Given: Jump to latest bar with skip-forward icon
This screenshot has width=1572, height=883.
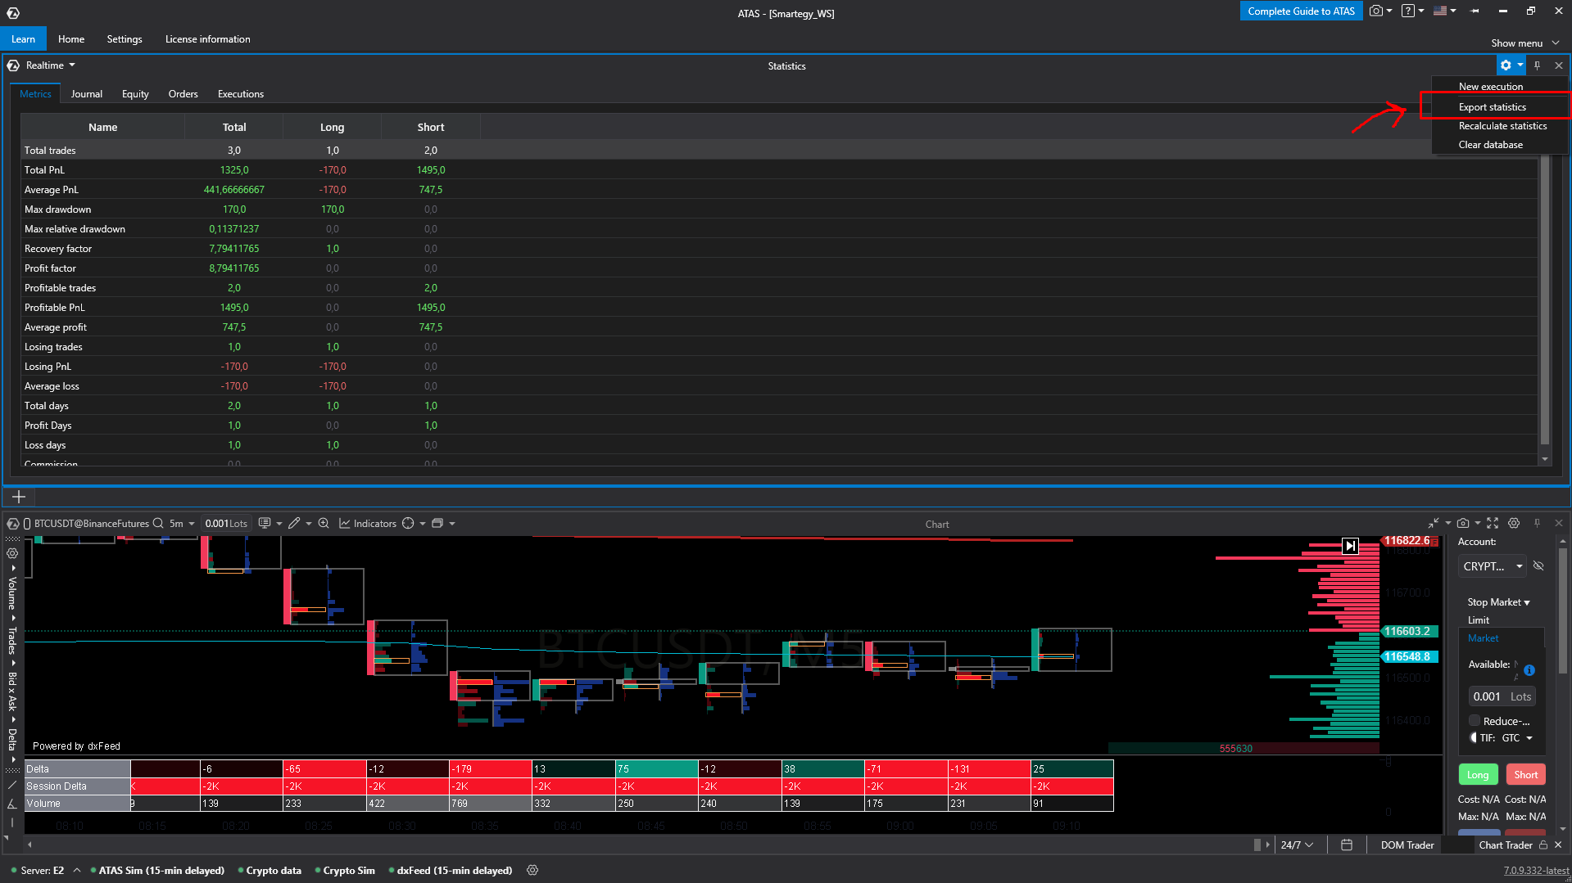Looking at the screenshot, I should (1350, 546).
